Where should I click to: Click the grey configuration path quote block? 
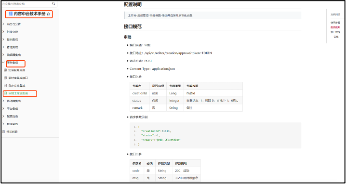click(213, 15)
